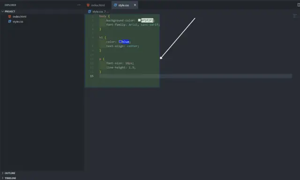Click the 'p {' selector line
300x180 pixels.
click(102, 59)
